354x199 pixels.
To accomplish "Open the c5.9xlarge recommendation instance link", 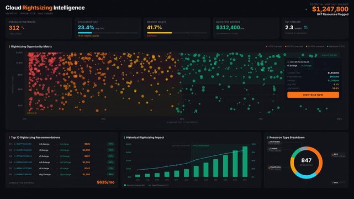I will pyautogui.click(x=23, y=156).
